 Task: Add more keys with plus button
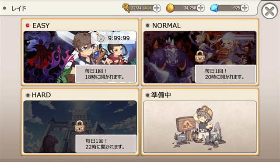[x=157, y=8]
